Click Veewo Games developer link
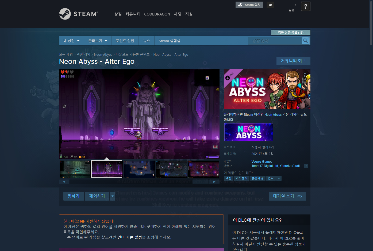 [x=262, y=162]
